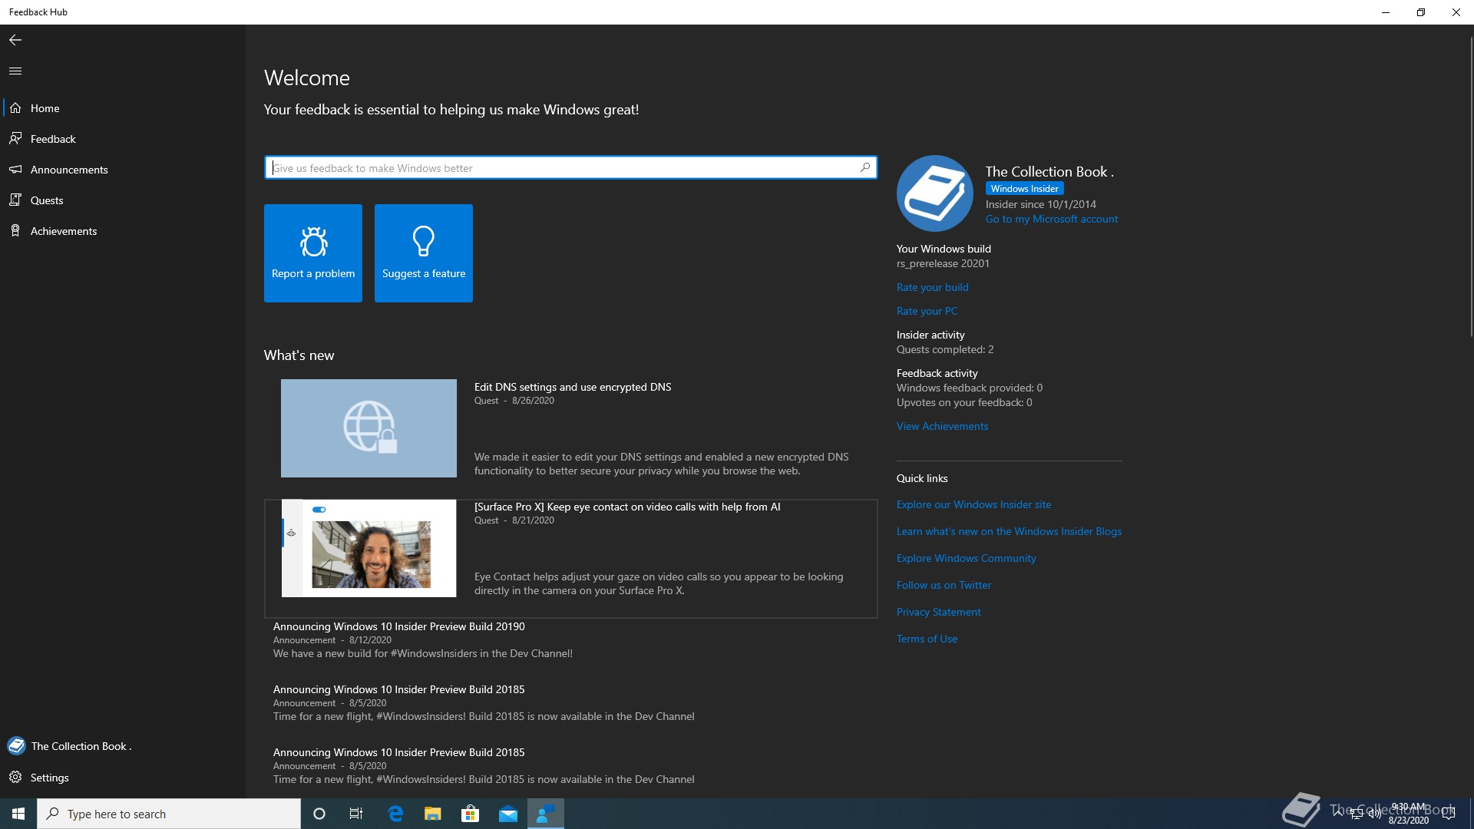The height and width of the screenshot is (829, 1474).
Task: Open the Achievements section
Action: (x=123, y=231)
